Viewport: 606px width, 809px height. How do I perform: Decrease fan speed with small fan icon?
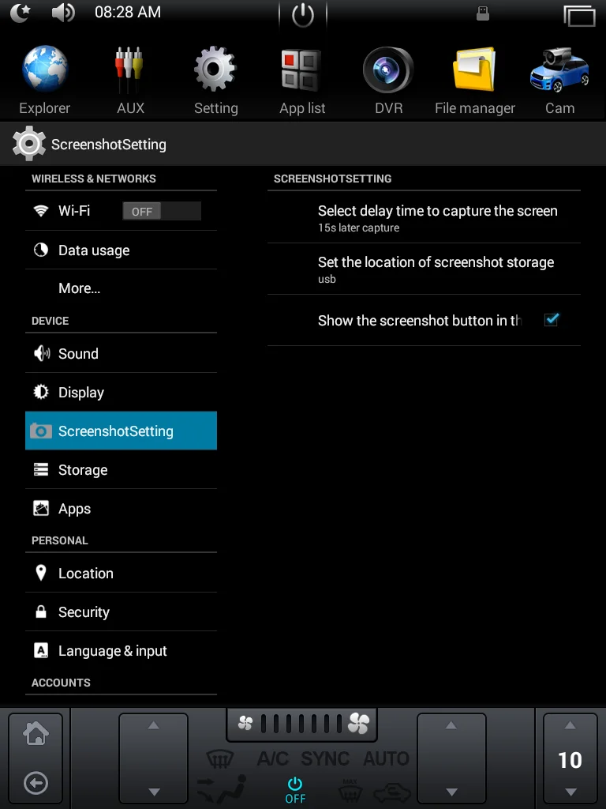[245, 724]
